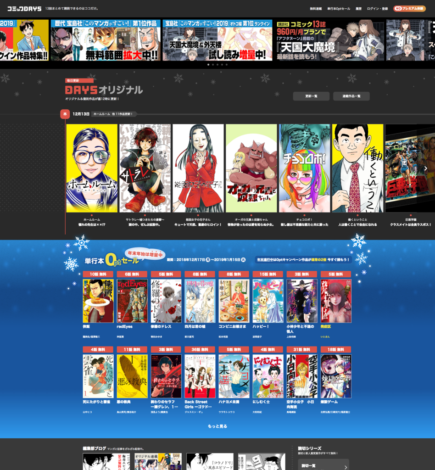Image resolution: width=435 pixels, height=470 pixels.
Task: Select the first banner slider dot
Action: point(208,64)
